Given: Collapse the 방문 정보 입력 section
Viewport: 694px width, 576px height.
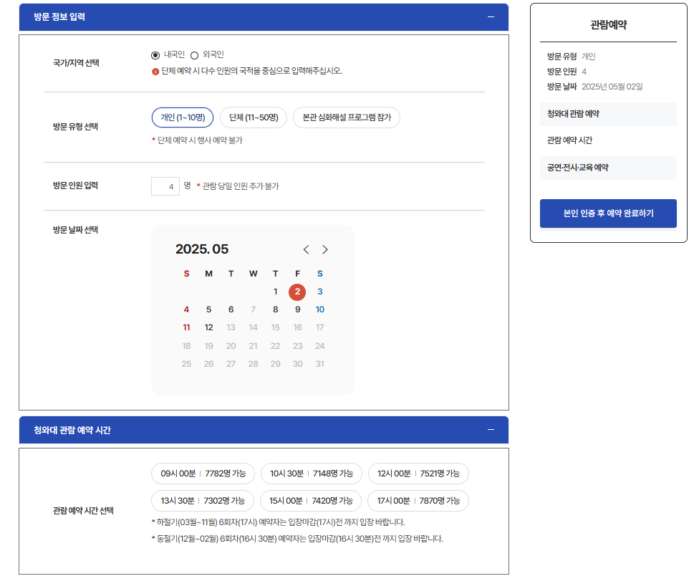Looking at the screenshot, I should pos(491,16).
